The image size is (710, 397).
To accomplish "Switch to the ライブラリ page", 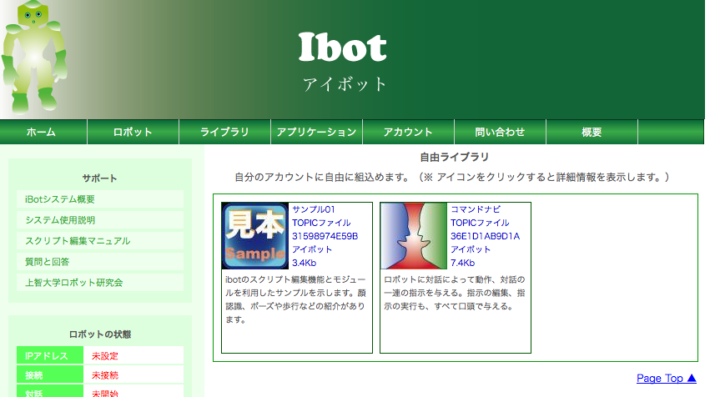I will 224,132.
